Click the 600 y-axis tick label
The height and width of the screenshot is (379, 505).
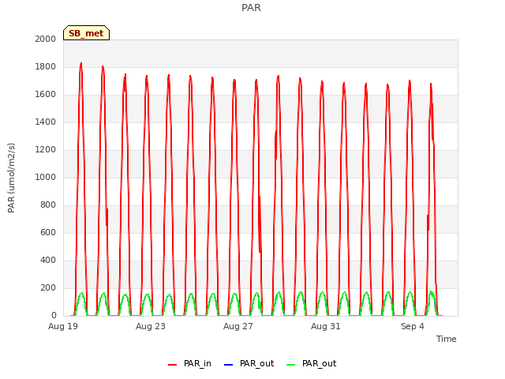pyautogui.click(x=48, y=232)
